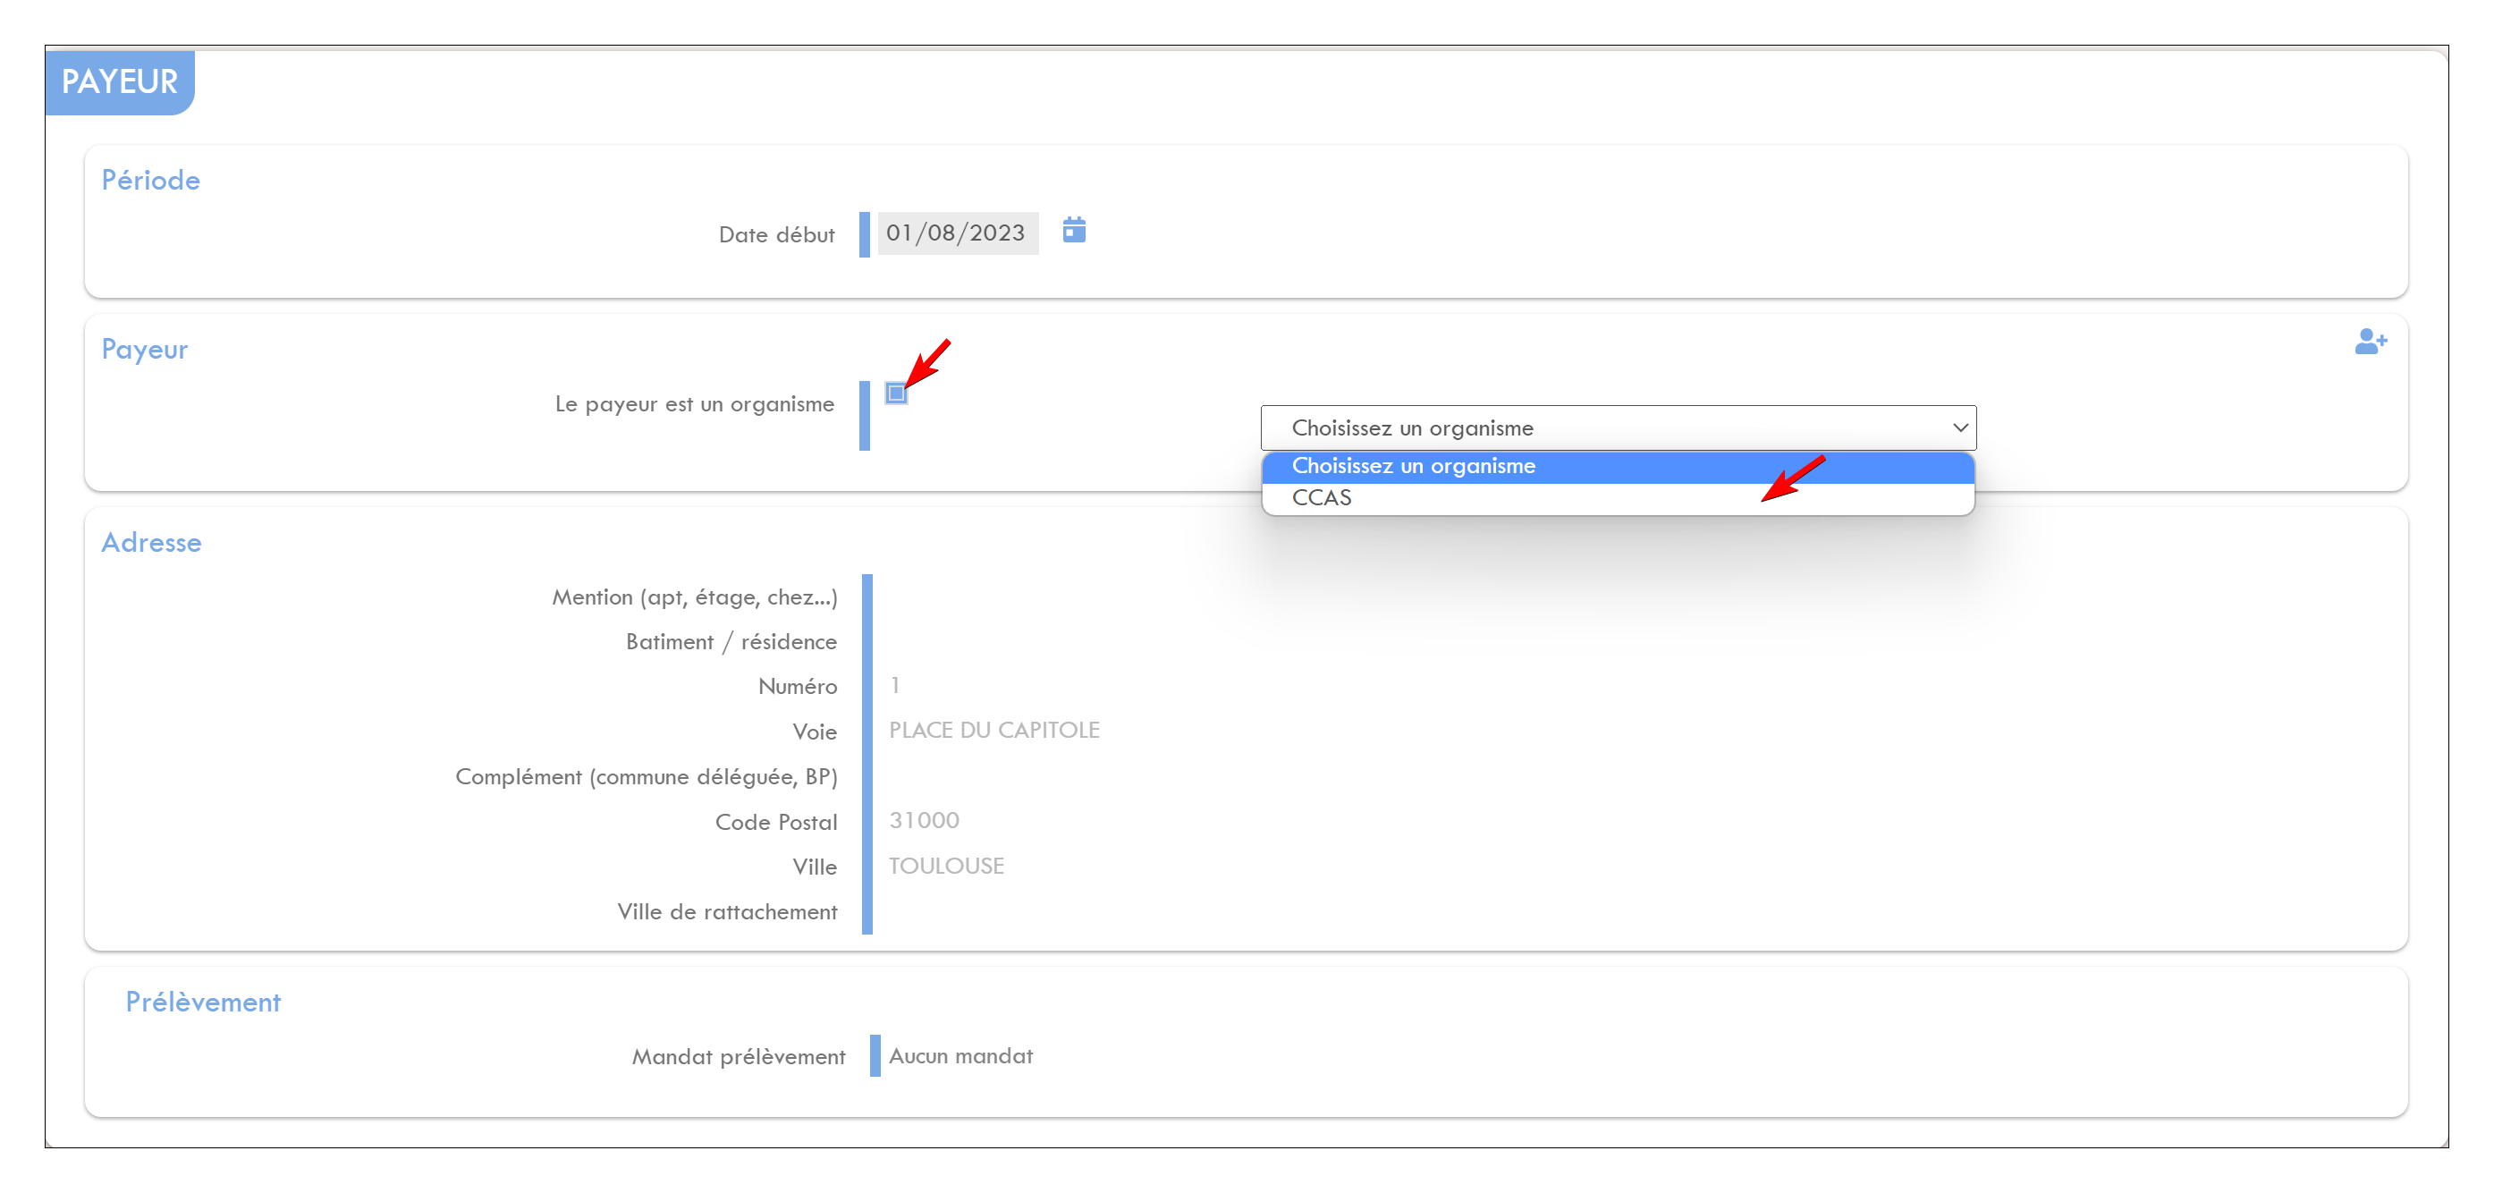Screen dimensions: 2494x1193
Task: Click the Numéro field value 1
Action: (895, 686)
